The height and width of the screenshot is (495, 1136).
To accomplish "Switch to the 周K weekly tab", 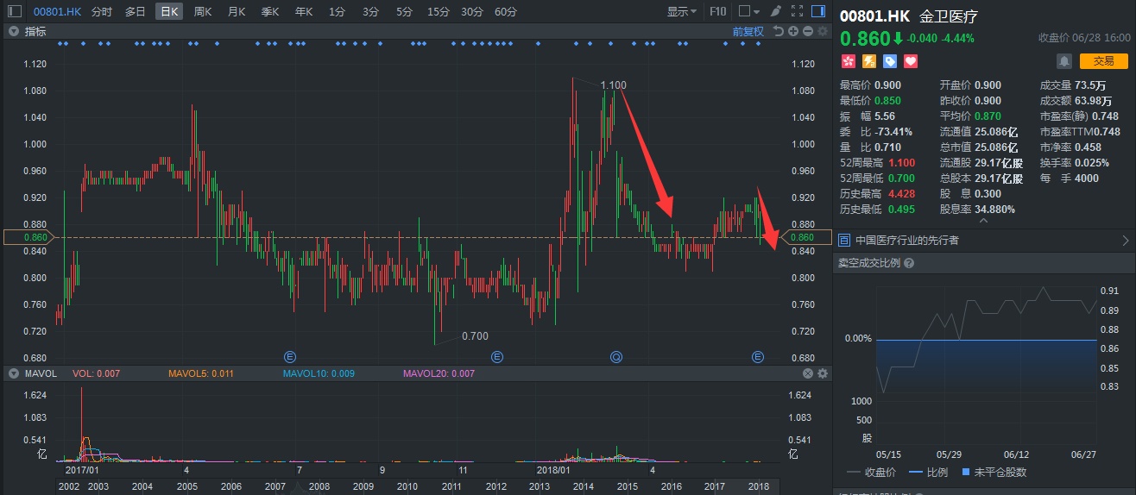I will (203, 11).
